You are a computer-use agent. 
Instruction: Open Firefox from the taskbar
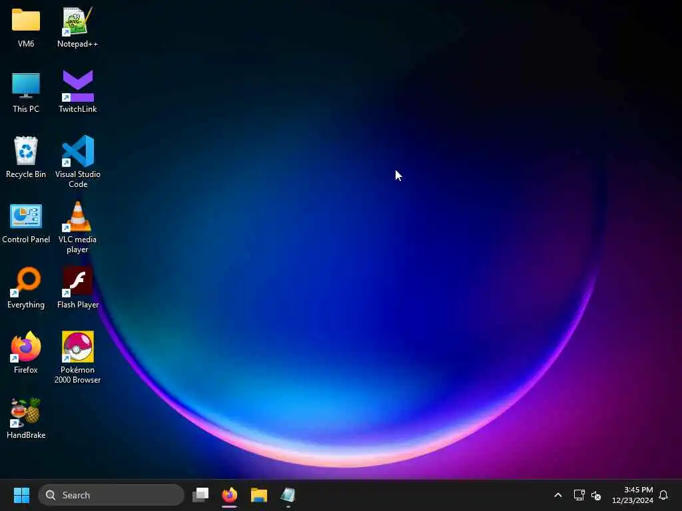230,495
